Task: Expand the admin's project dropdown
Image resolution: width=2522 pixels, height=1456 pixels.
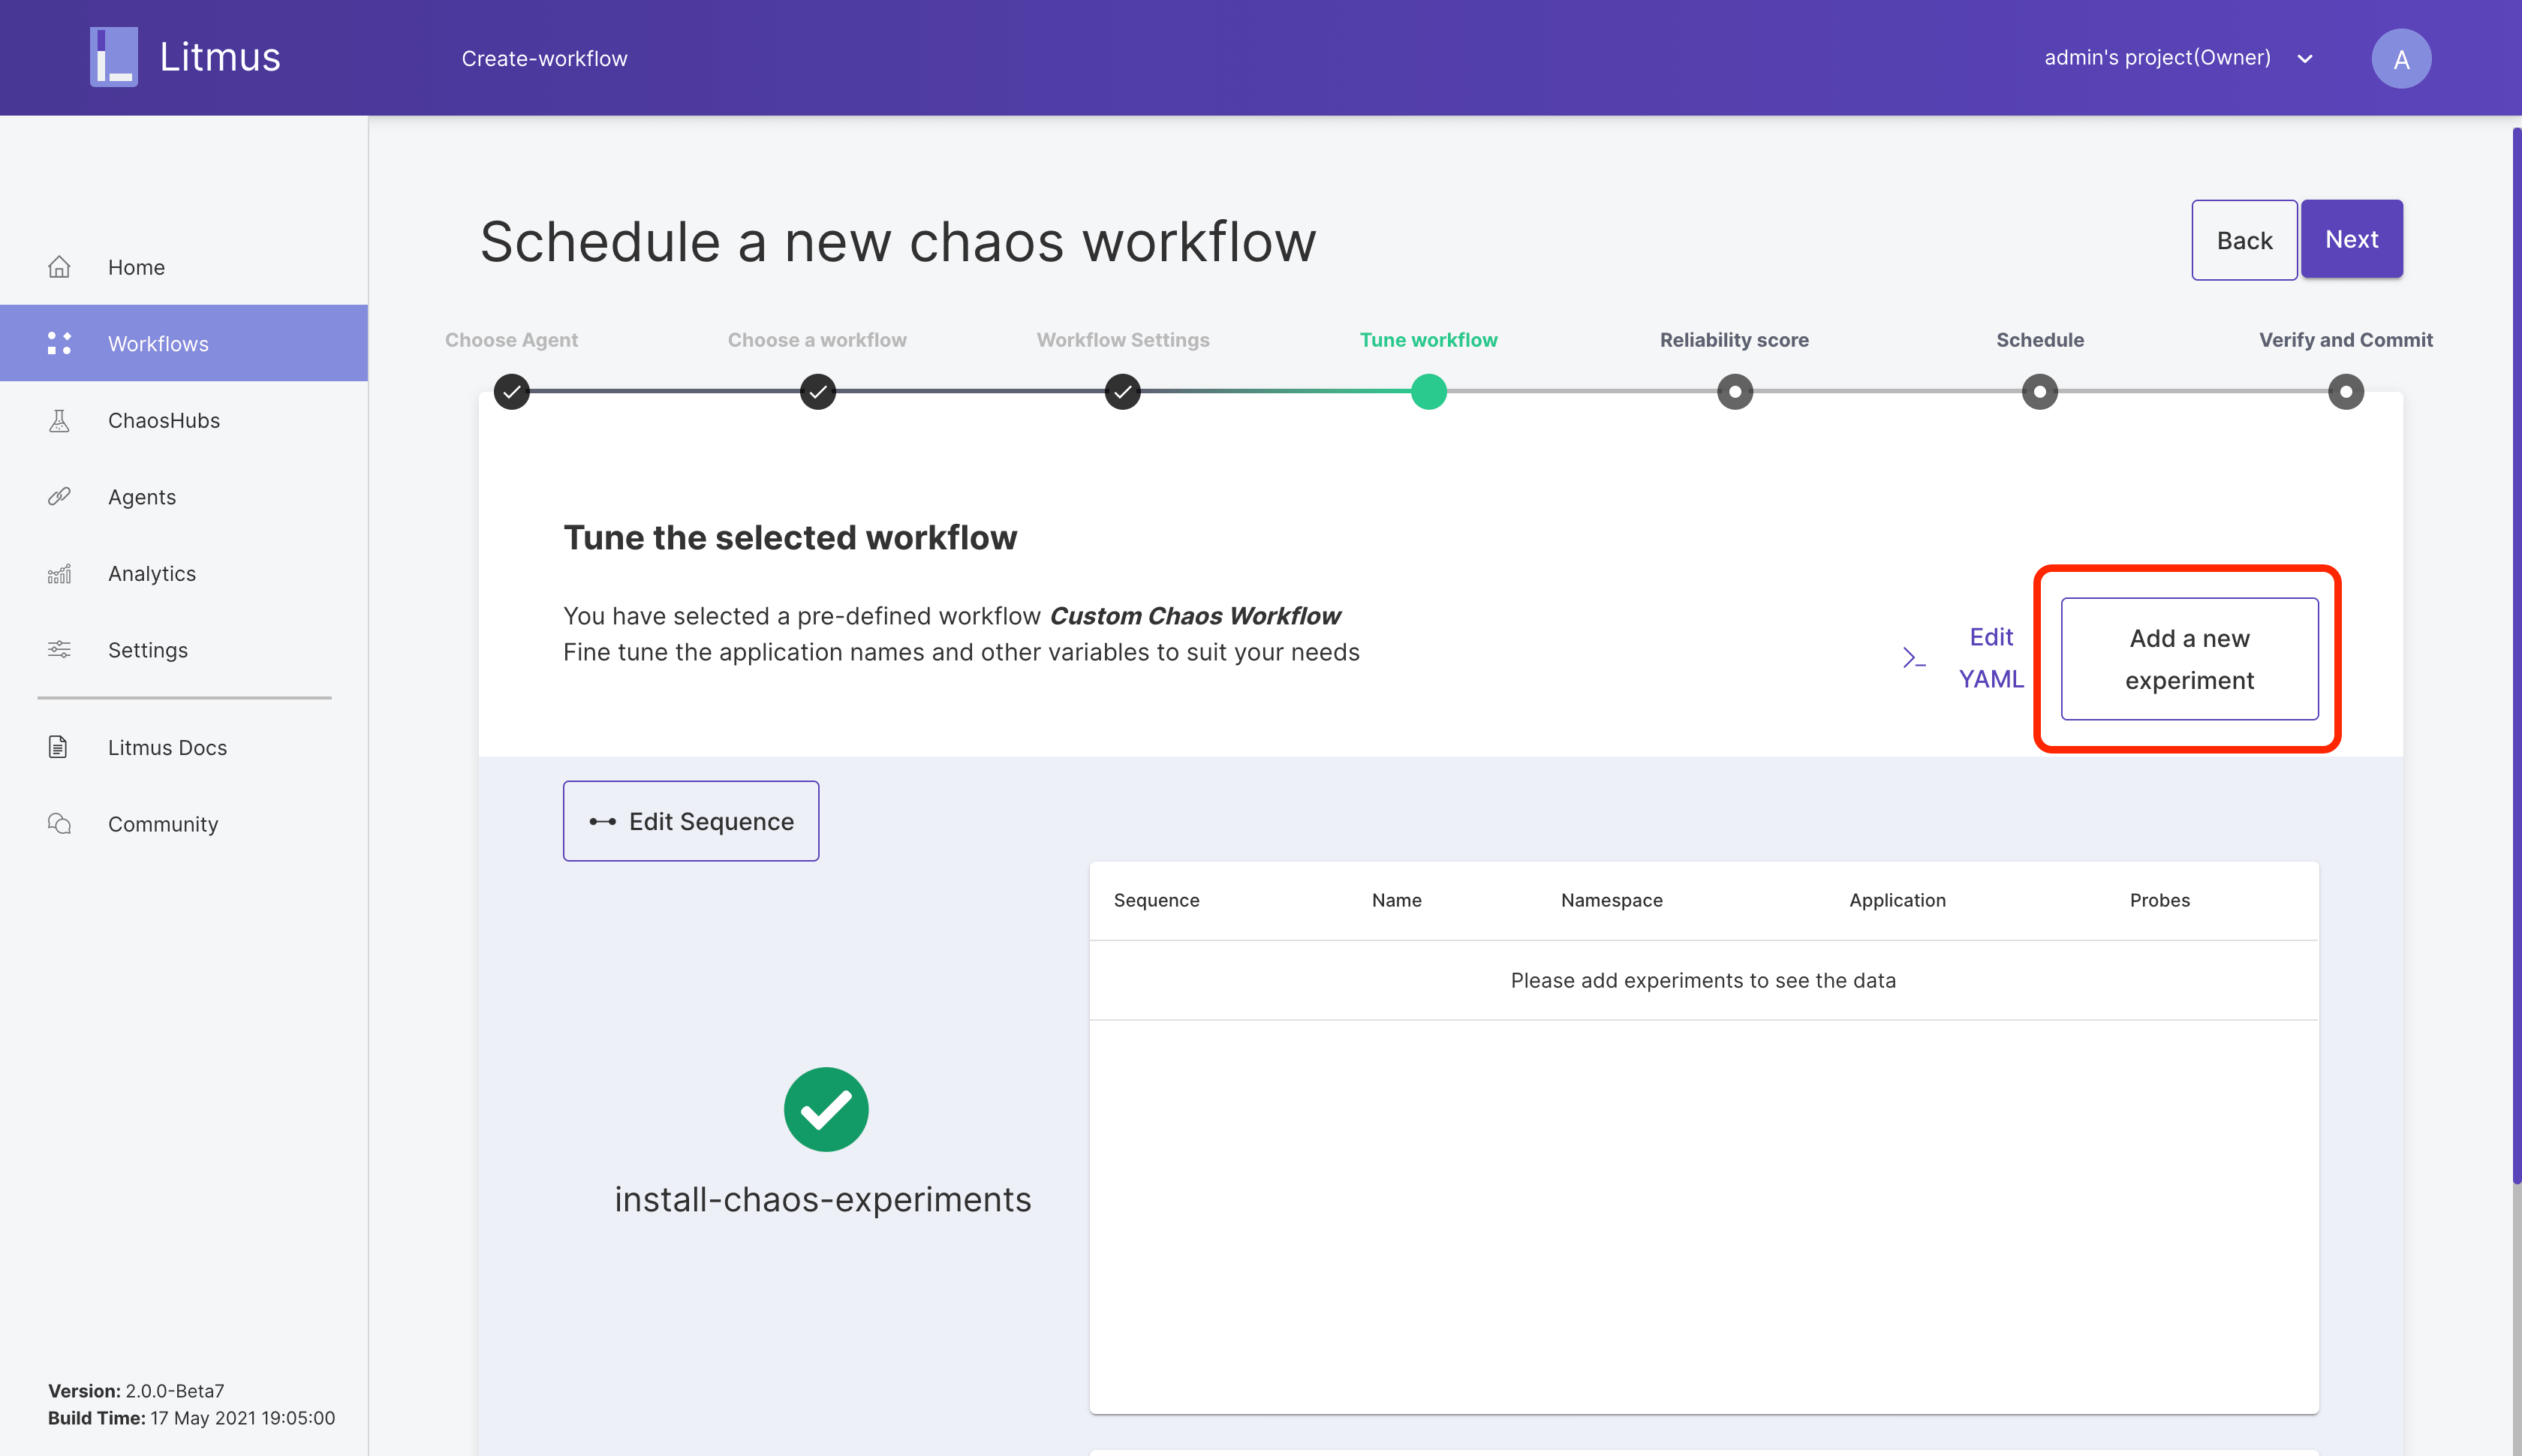Action: tap(2305, 58)
